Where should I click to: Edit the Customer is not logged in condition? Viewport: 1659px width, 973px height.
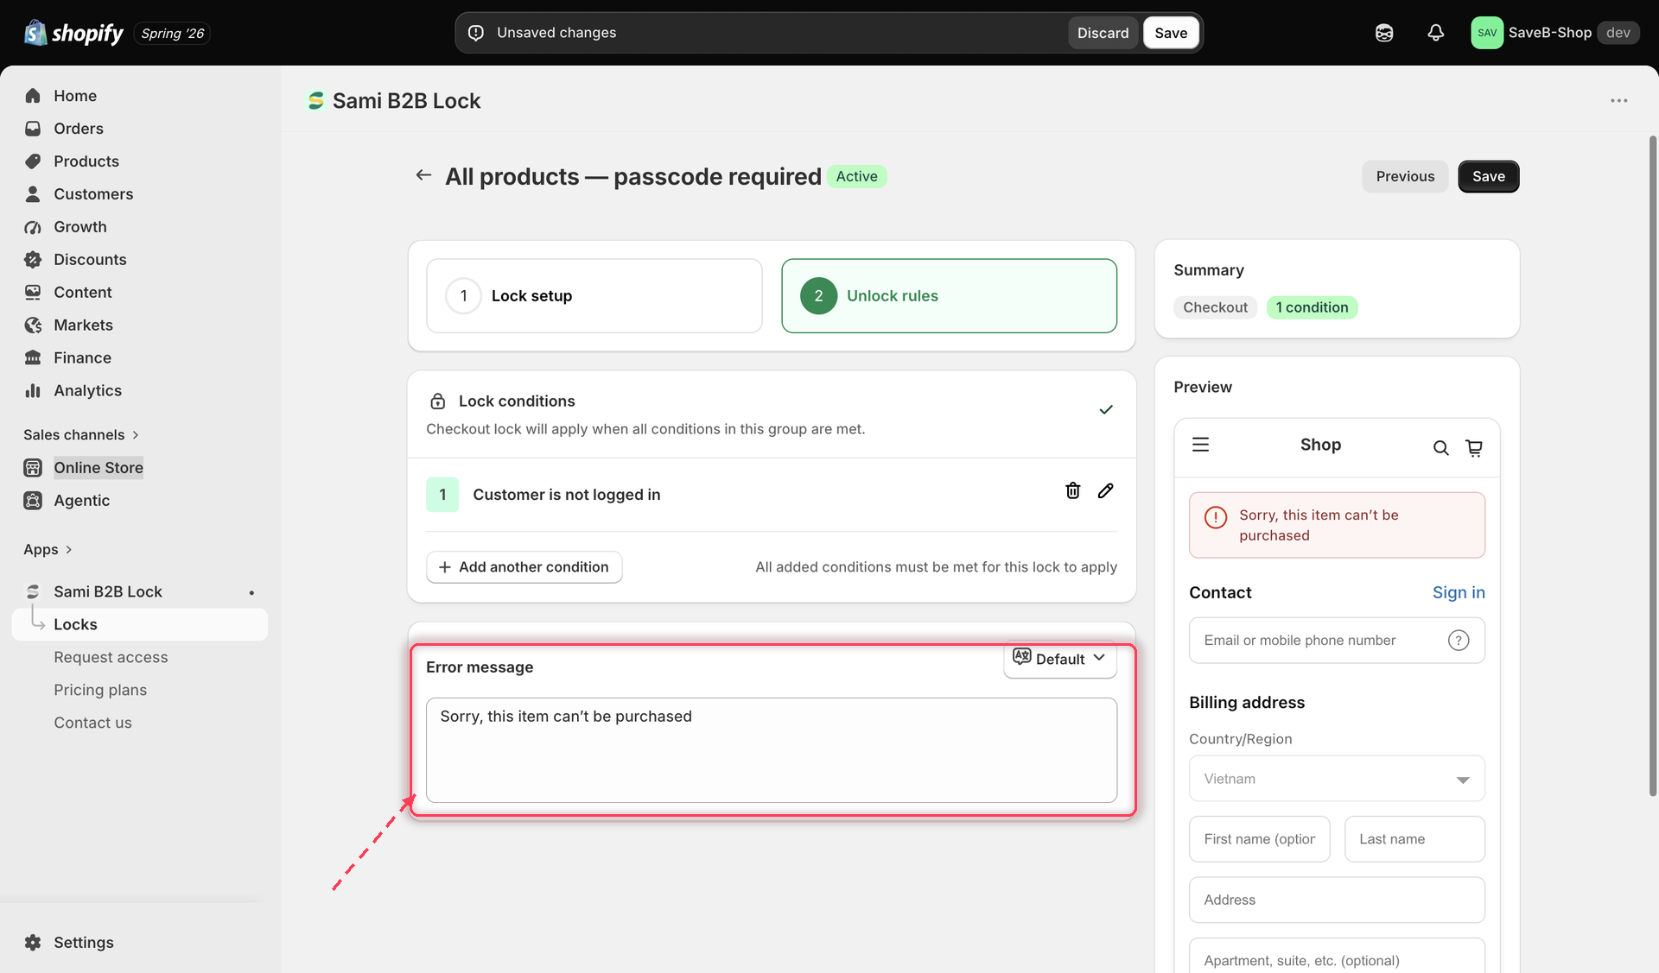click(x=1105, y=491)
